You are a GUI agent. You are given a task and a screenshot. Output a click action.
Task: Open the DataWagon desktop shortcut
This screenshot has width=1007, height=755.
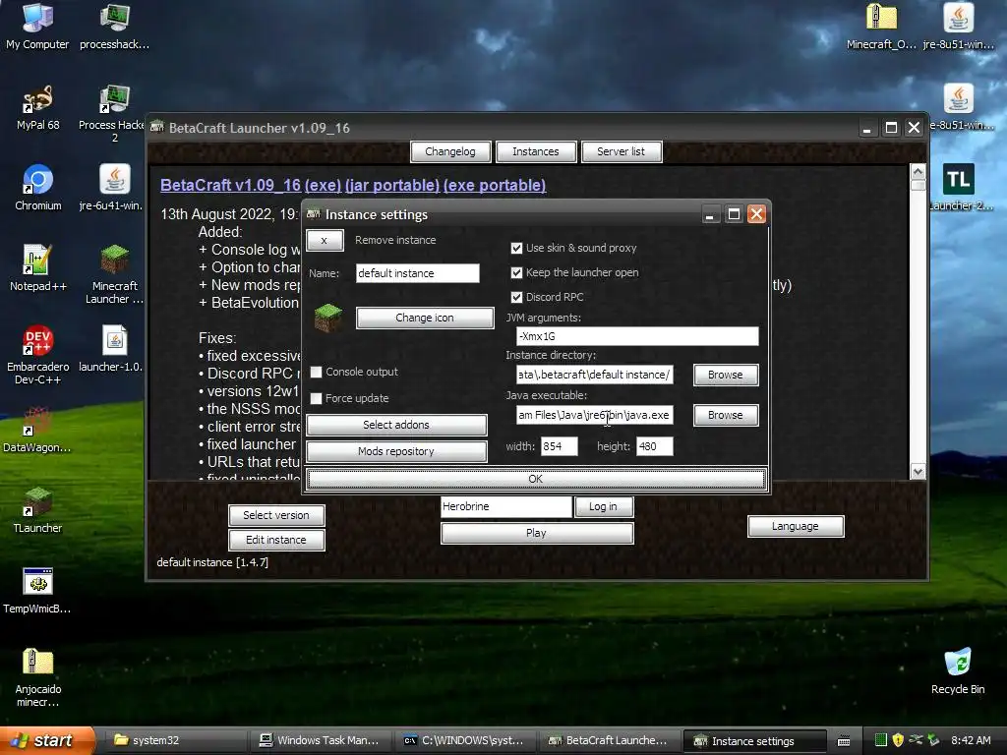(x=38, y=430)
